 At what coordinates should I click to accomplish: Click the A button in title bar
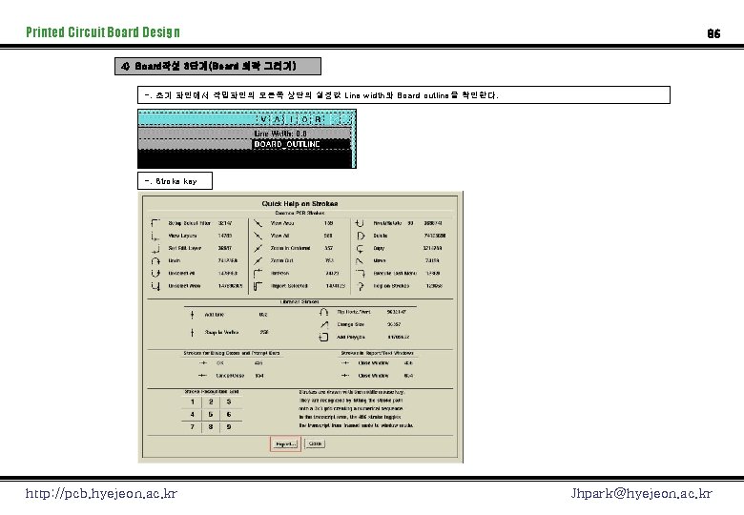278,119
